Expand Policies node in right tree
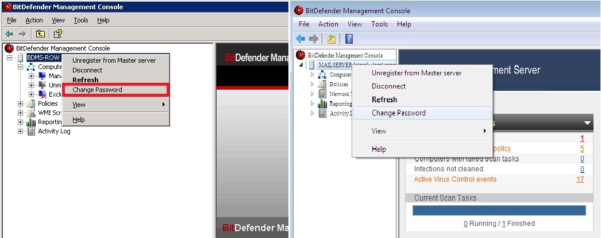This screenshot has height=238, width=601. tap(311, 85)
